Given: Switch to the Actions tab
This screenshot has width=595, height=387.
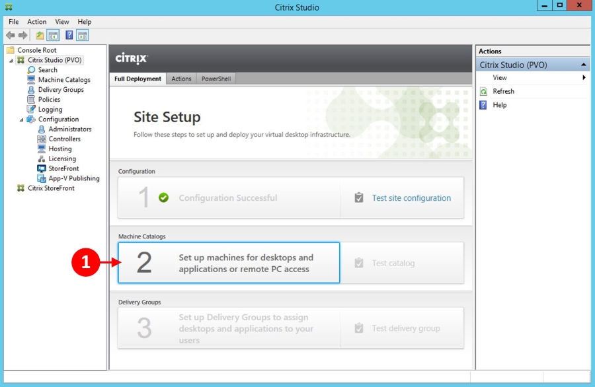Looking at the screenshot, I should (x=181, y=79).
